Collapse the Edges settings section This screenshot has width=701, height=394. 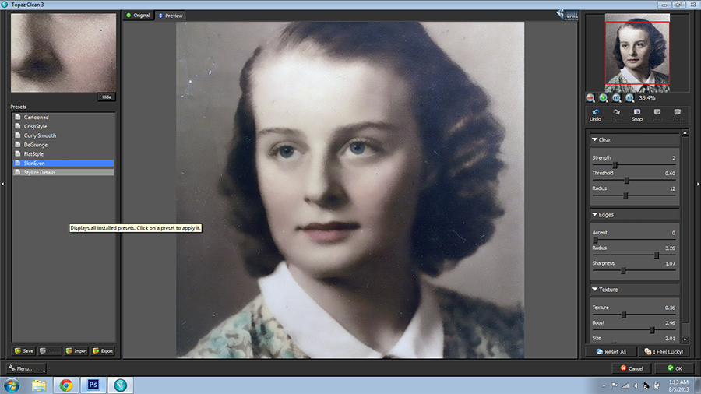click(595, 214)
